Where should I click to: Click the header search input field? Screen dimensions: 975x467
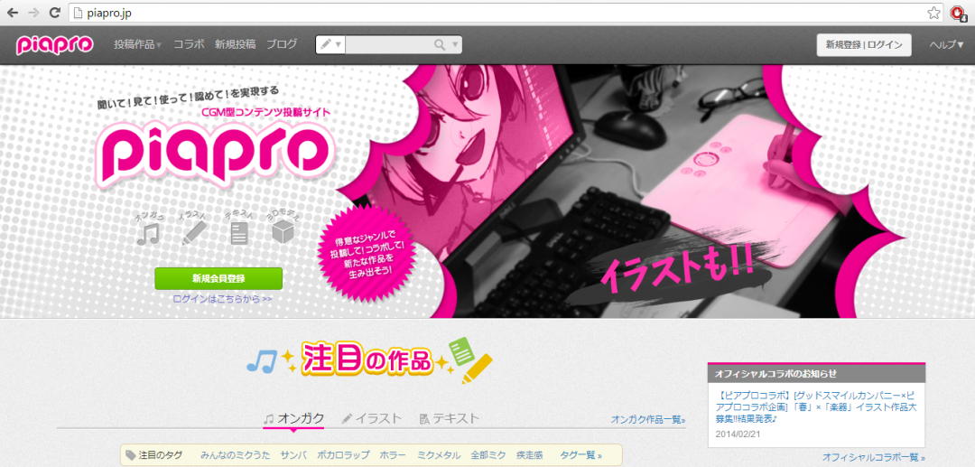point(388,44)
